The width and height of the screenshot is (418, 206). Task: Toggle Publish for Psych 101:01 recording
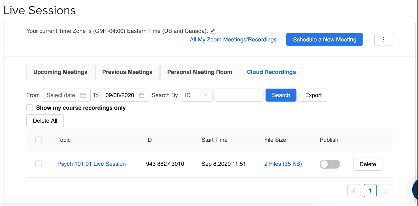(x=330, y=164)
